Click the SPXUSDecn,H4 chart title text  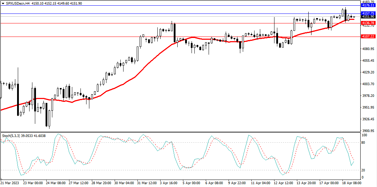click(17, 2)
